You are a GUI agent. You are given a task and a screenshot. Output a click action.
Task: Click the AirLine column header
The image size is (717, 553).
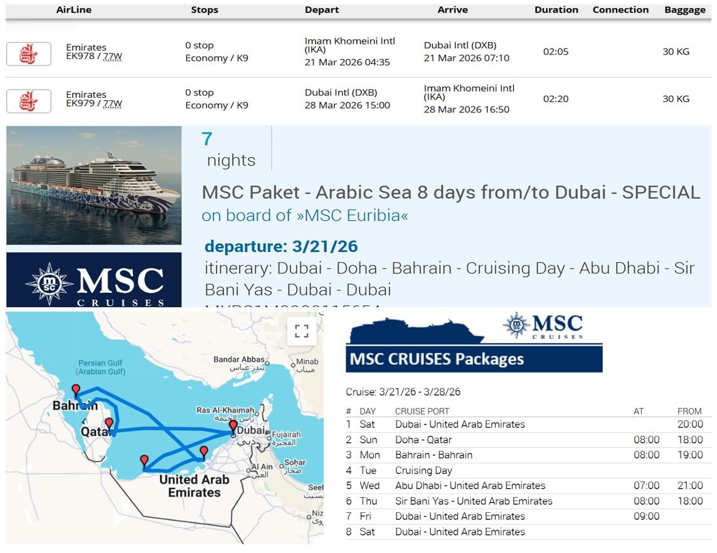[x=75, y=10]
